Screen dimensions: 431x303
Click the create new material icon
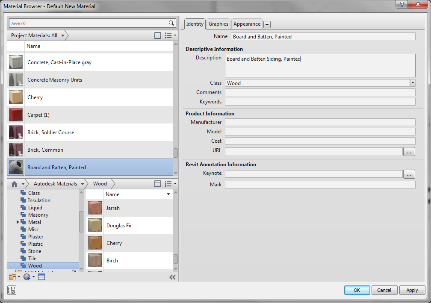[27, 277]
